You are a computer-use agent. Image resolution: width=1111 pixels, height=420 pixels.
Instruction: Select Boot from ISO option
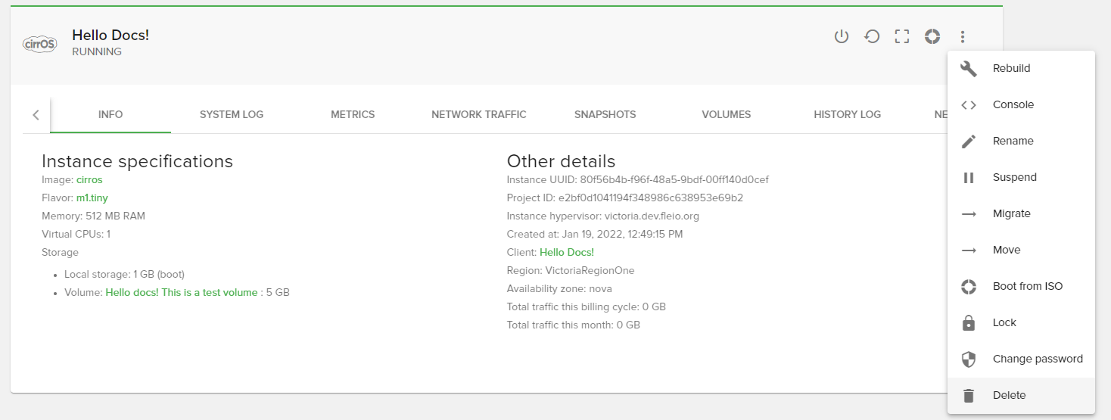[x=1027, y=286]
